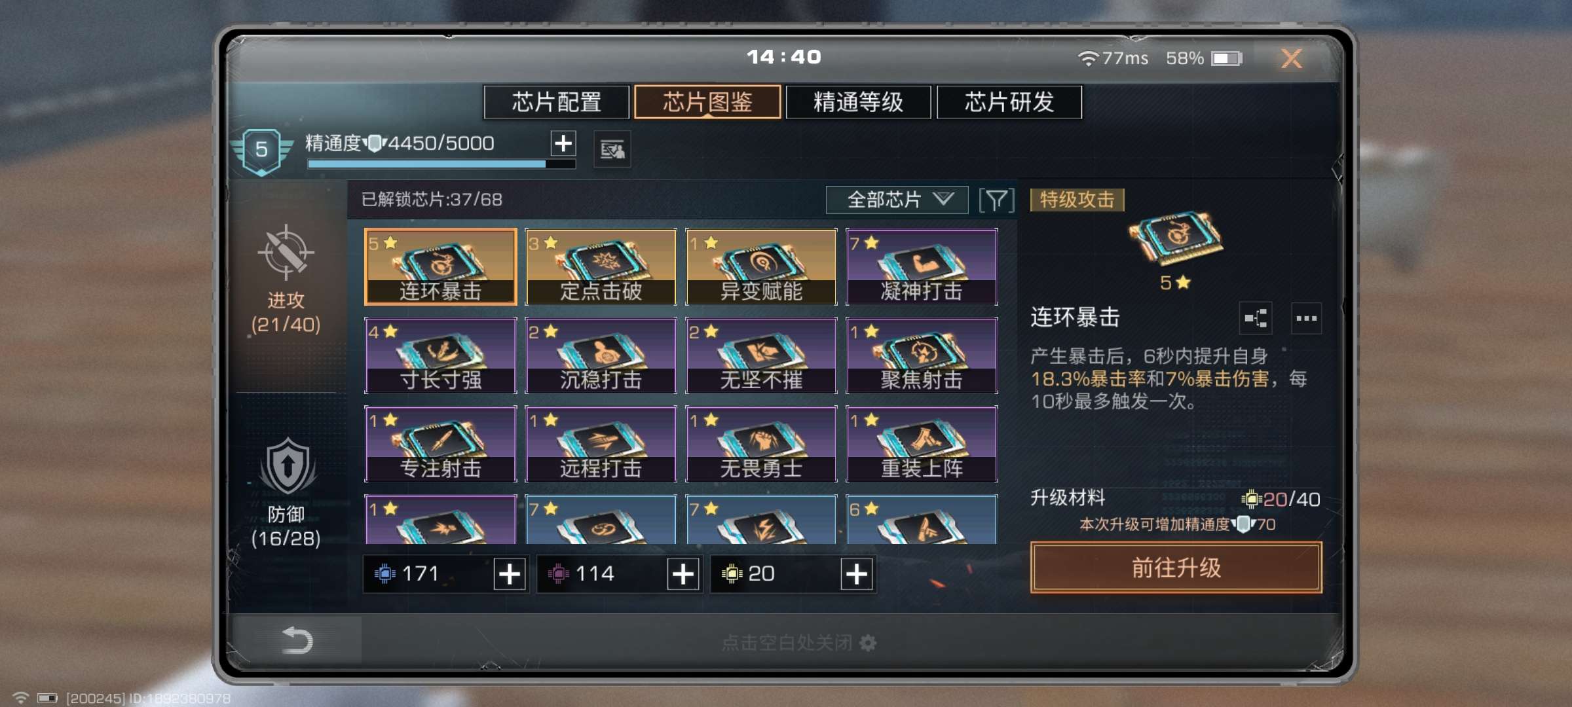The image size is (1572, 707).
Task: Select the 防御 defense shield category icon
Action: click(x=287, y=467)
